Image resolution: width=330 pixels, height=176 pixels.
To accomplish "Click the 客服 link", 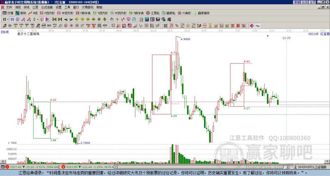I will pos(297,2).
